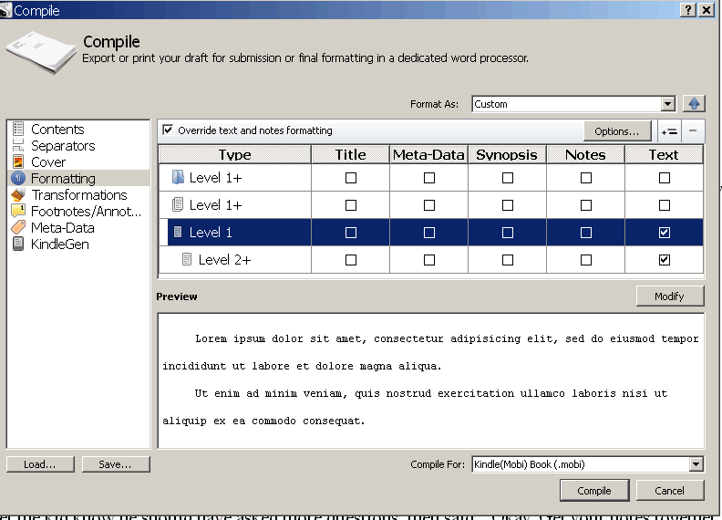Click the Footnotes/Annotations icon

tap(18, 212)
